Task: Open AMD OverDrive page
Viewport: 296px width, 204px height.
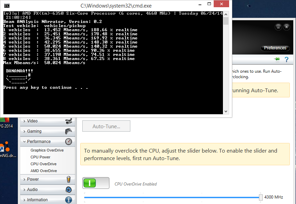Action: (x=44, y=171)
